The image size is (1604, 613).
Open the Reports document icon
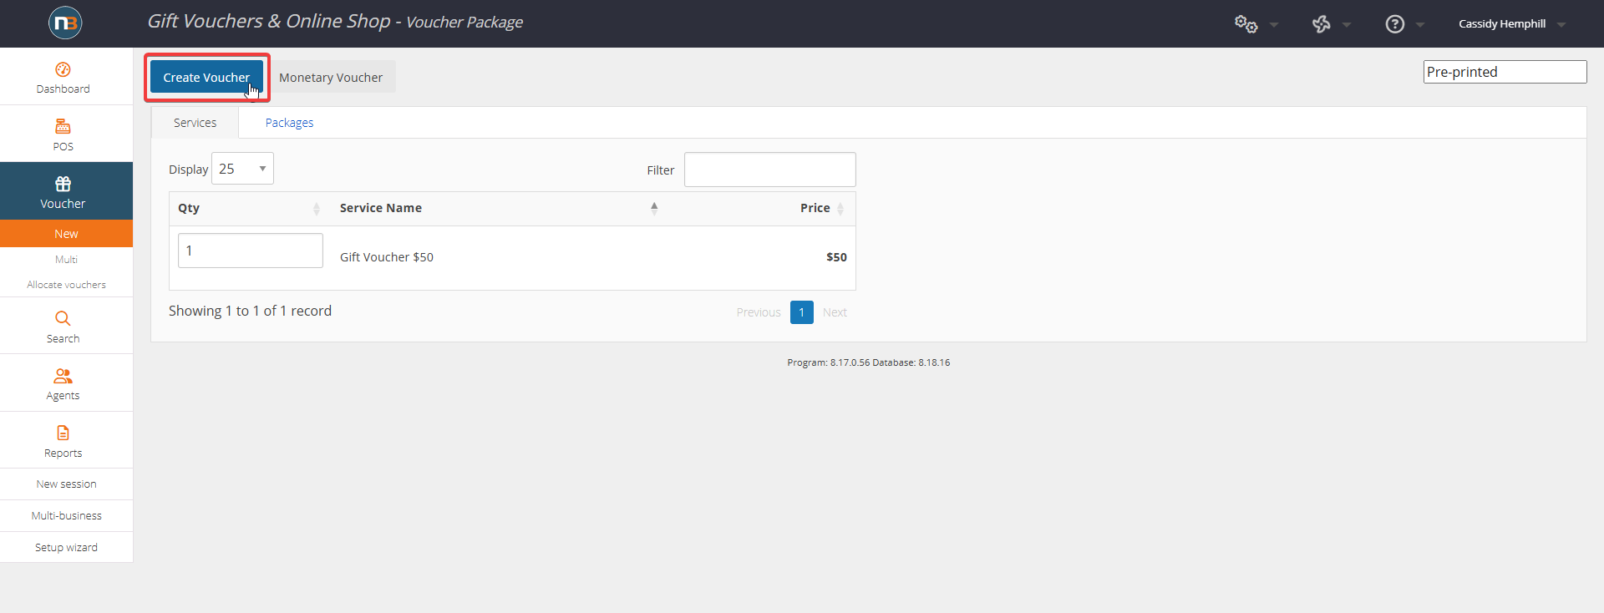63,433
